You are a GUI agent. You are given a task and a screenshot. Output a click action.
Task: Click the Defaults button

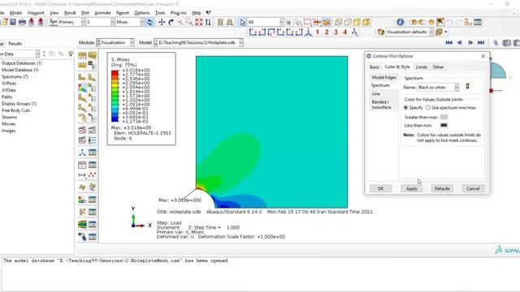442,188
